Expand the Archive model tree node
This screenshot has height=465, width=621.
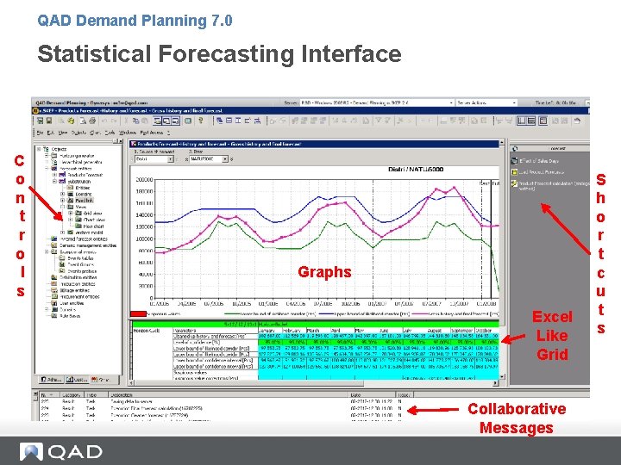(63, 232)
